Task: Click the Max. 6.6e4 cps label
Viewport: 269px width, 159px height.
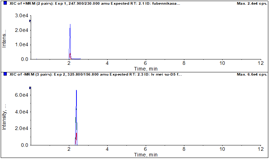Action: click(x=251, y=74)
